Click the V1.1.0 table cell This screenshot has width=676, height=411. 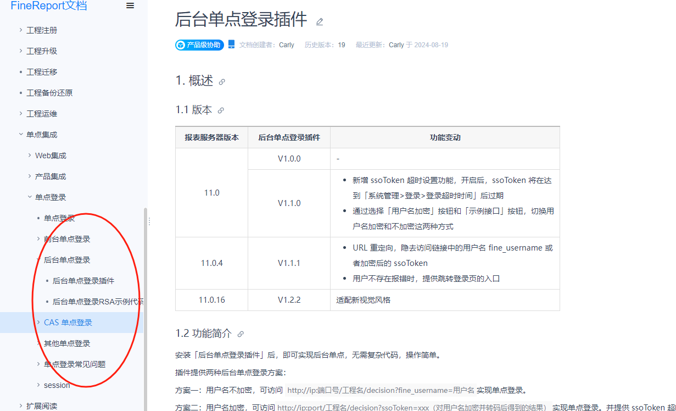point(289,203)
